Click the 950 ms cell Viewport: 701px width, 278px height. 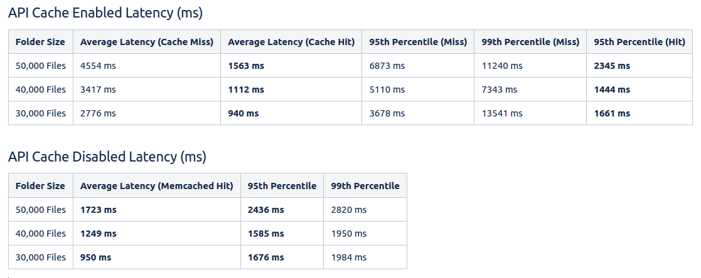click(x=96, y=257)
